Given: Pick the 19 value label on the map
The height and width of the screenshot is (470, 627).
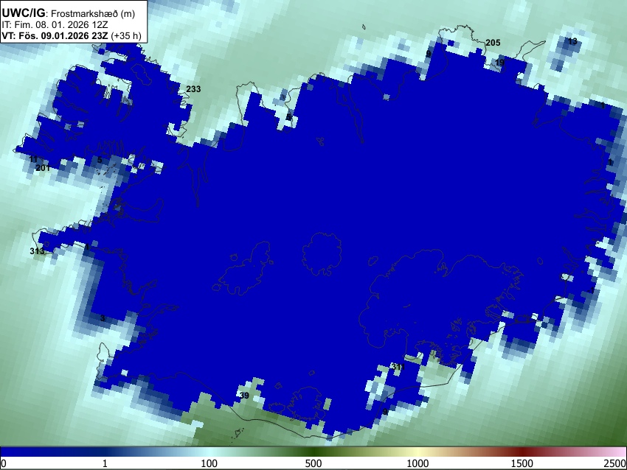Looking at the screenshot, I should point(499,63).
